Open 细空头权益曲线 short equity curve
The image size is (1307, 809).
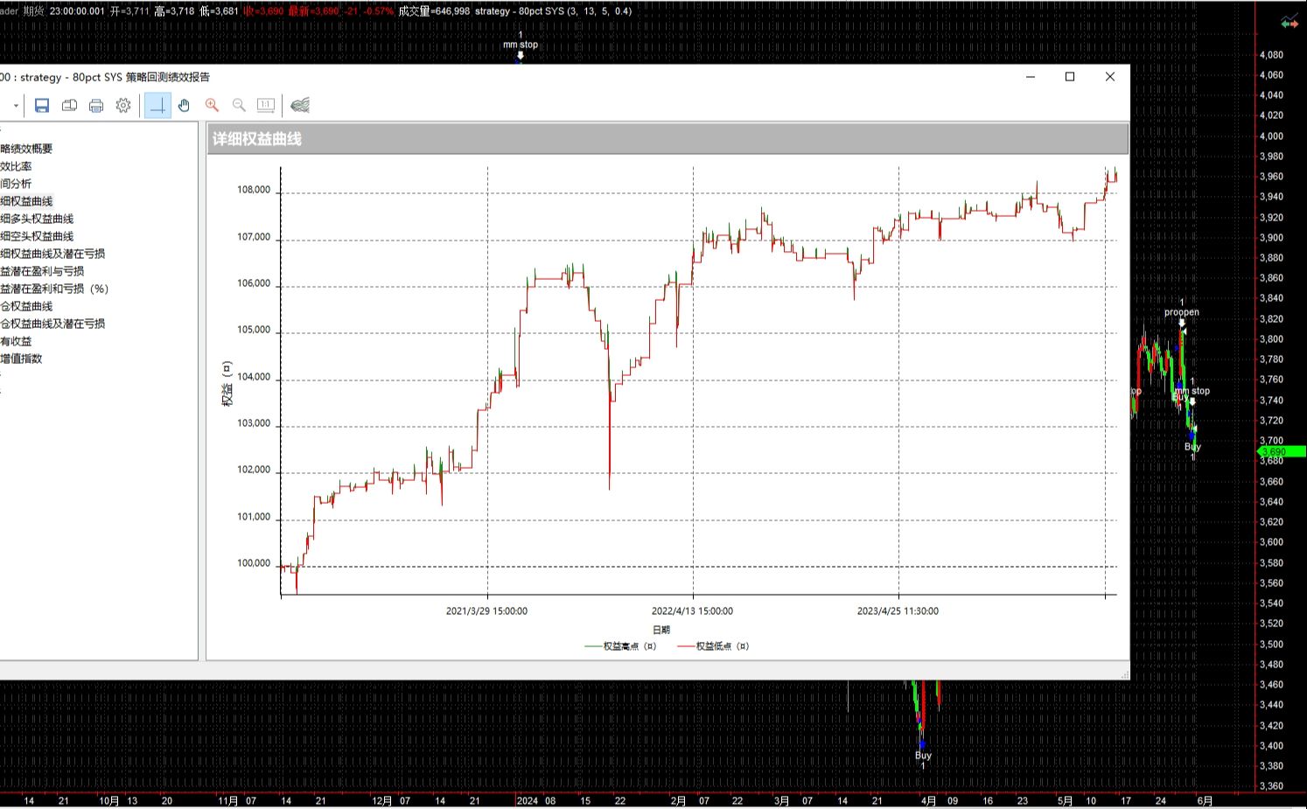click(x=37, y=236)
